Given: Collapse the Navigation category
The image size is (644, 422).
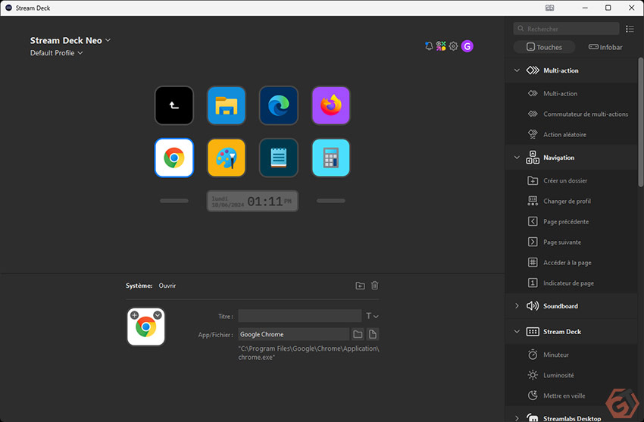Looking at the screenshot, I should pos(517,158).
